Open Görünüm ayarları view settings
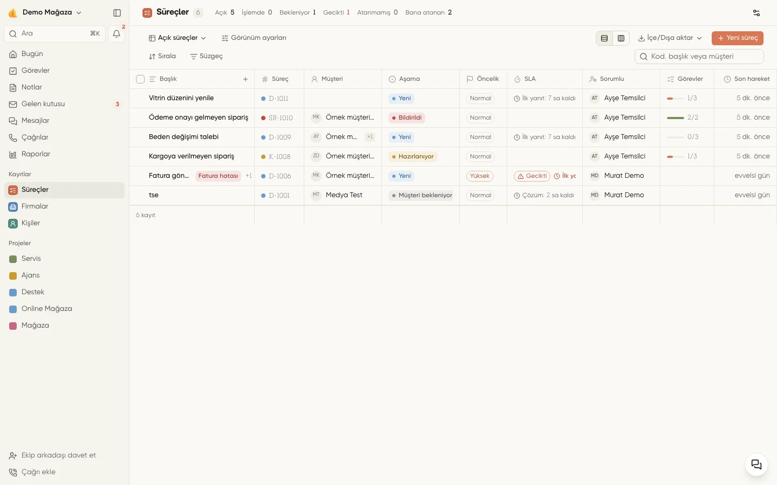This screenshot has height=485, width=777. click(x=254, y=38)
